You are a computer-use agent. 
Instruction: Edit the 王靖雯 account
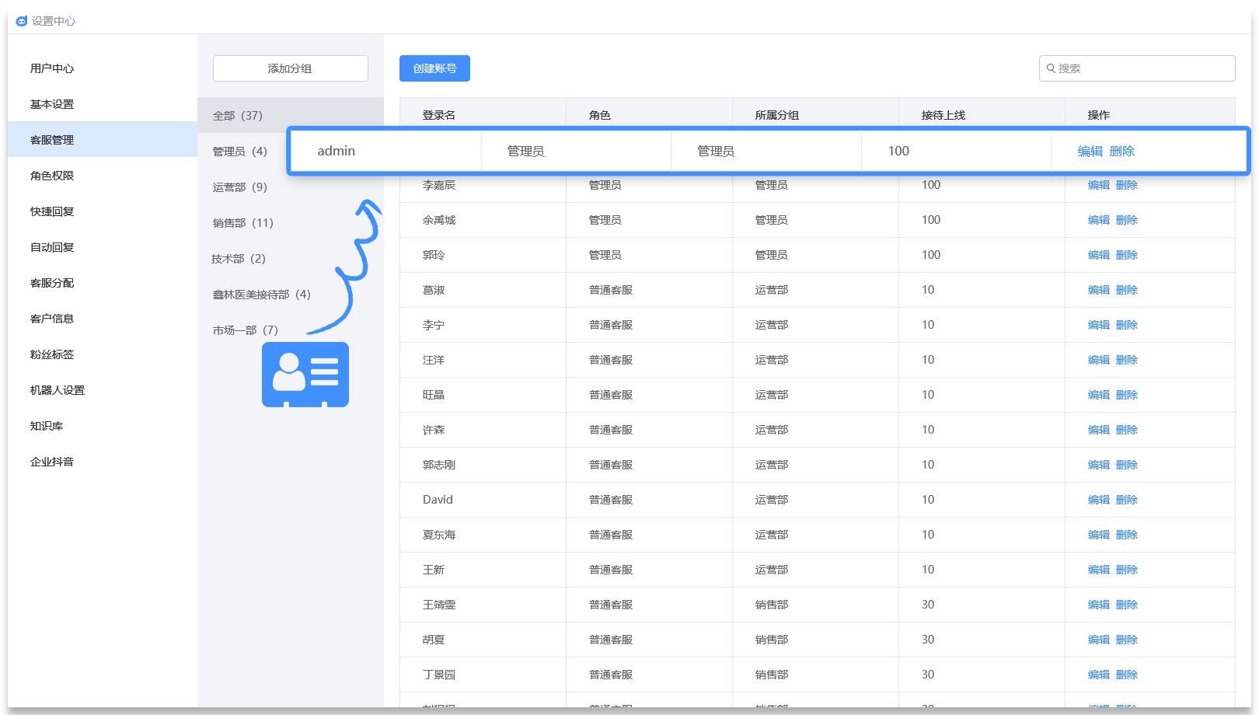click(1098, 605)
